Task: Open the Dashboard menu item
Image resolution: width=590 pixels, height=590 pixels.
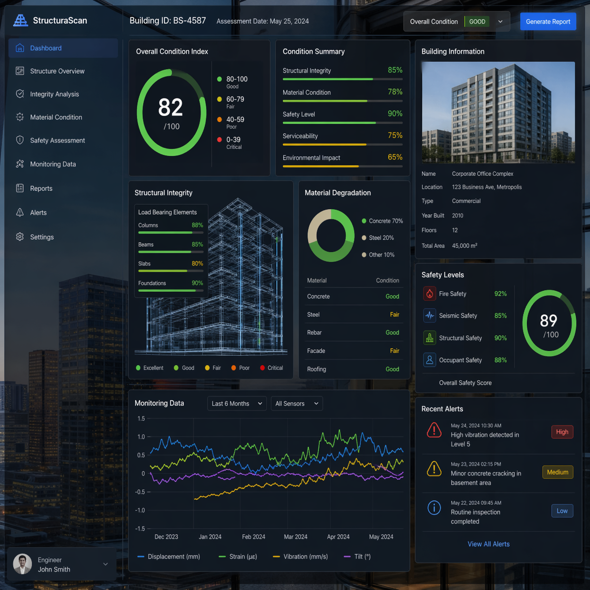Action: tap(63, 48)
